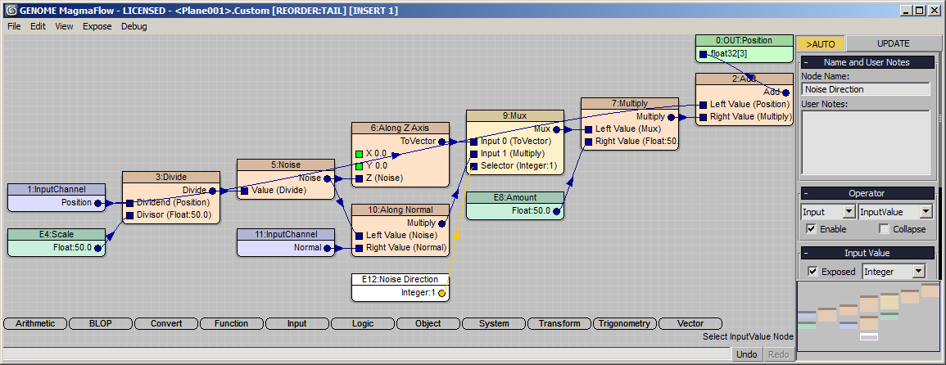The image size is (946, 365).
Task: Select the 9:Mux node title
Action: (x=514, y=115)
